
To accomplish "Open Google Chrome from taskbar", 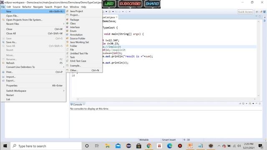I will pos(149,146).
